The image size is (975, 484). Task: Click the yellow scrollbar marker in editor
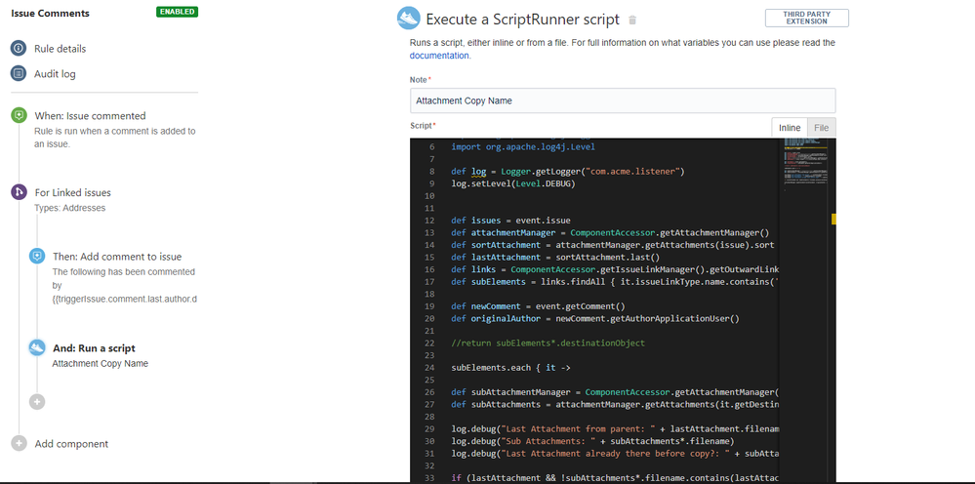pos(833,219)
